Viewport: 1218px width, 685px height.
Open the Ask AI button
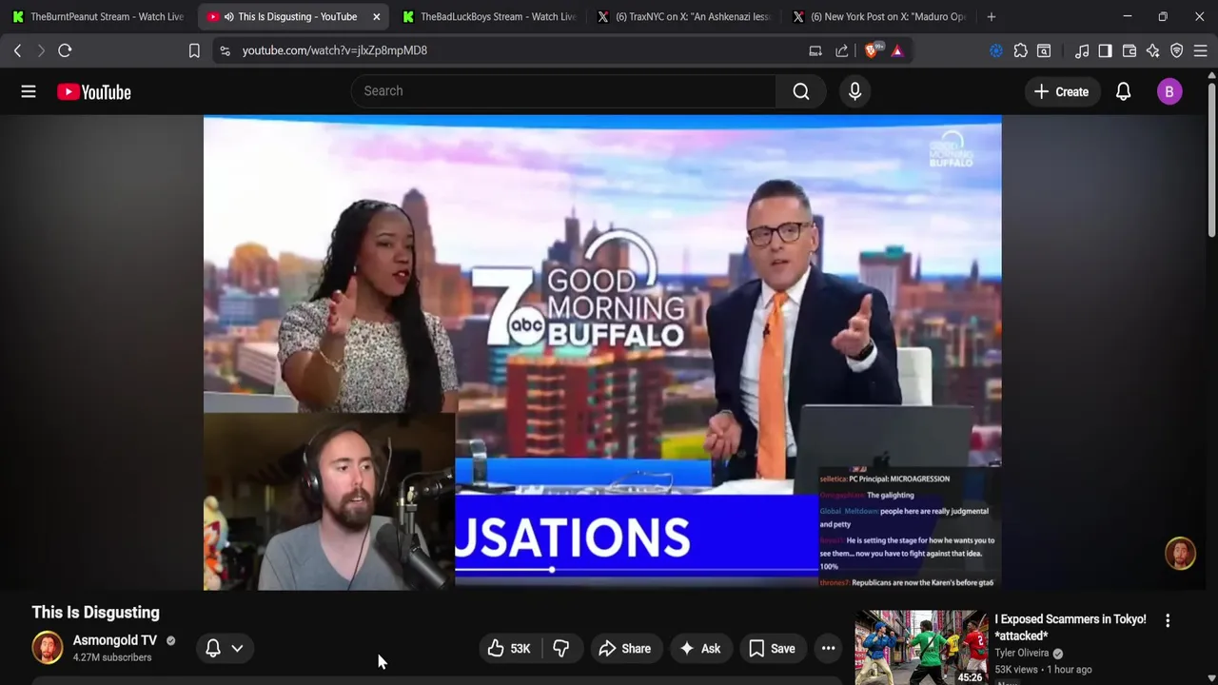[699, 649]
